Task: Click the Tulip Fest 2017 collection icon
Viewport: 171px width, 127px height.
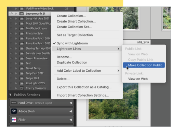Action: (x=22, y=73)
